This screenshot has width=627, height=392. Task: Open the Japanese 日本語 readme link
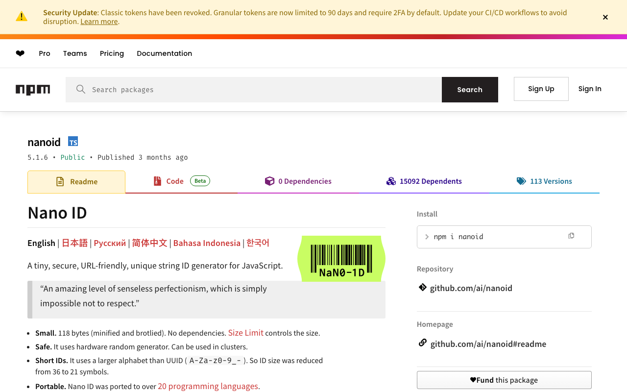pos(74,243)
